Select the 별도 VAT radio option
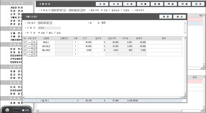The height and width of the screenshot is (113, 206). pos(47,33)
